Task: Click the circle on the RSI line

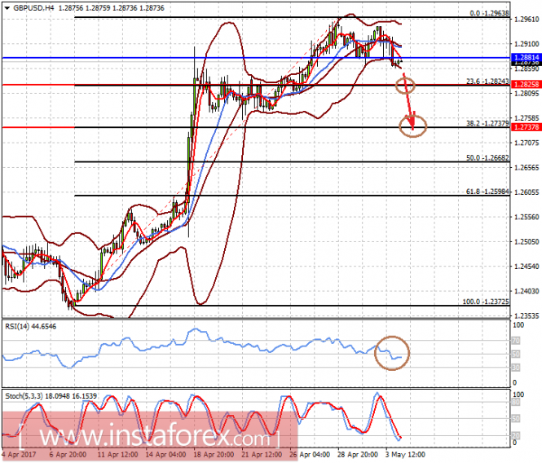Action: pos(392,353)
